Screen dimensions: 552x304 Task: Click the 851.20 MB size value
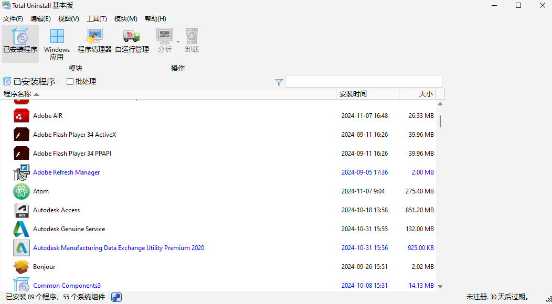point(420,210)
